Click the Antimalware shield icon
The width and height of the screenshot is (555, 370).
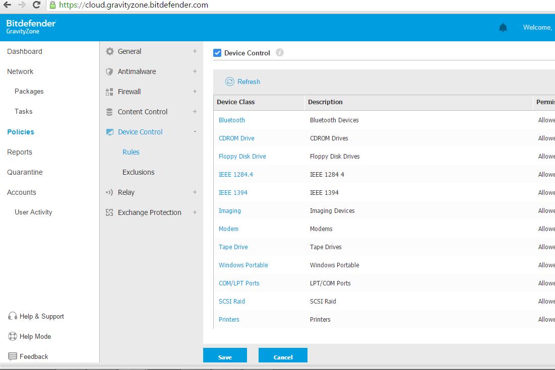click(x=109, y=72)
